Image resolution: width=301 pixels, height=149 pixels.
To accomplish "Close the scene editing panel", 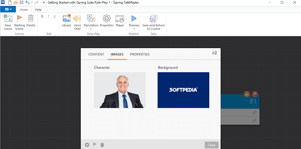I will click(x=212, y=145).
